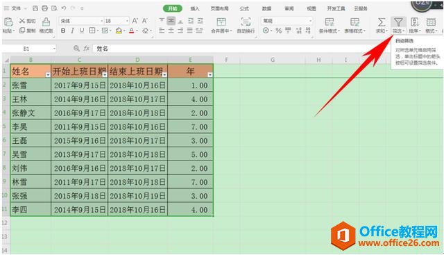444x255 pixels.
Task: Click the Wrap Text icon
Action: pos(246,22)
